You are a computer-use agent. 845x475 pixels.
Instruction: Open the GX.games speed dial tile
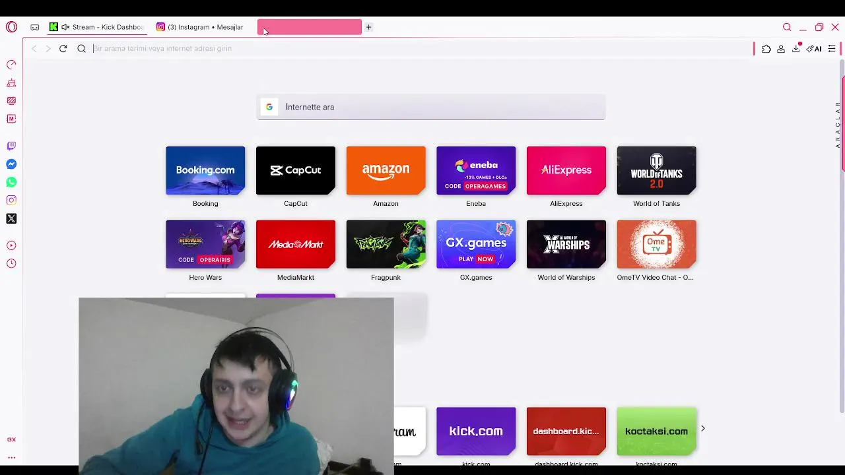pos(476,244)
